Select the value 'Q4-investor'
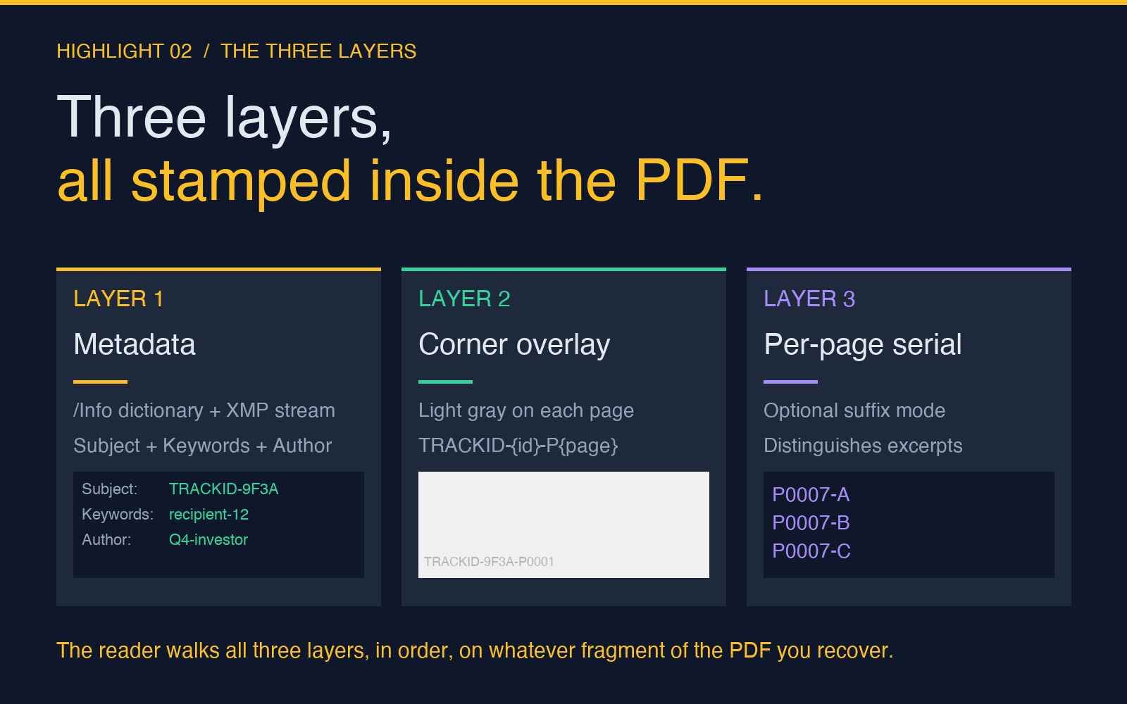This screenshot has height=704, width=1127. [208, 539]
